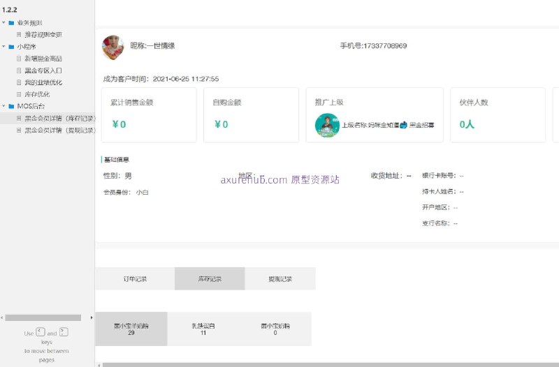Collapse the 小程序 folder arrow
The width and height of the screenshot is (559, 367).
3,47
